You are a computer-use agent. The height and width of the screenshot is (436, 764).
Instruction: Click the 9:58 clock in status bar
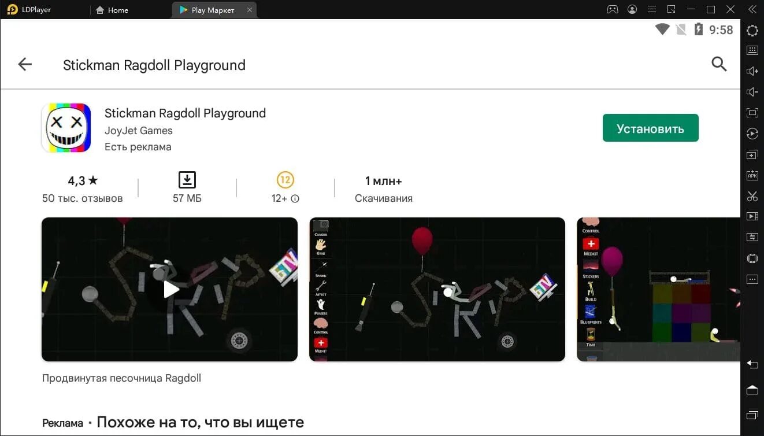pos(721,30)
